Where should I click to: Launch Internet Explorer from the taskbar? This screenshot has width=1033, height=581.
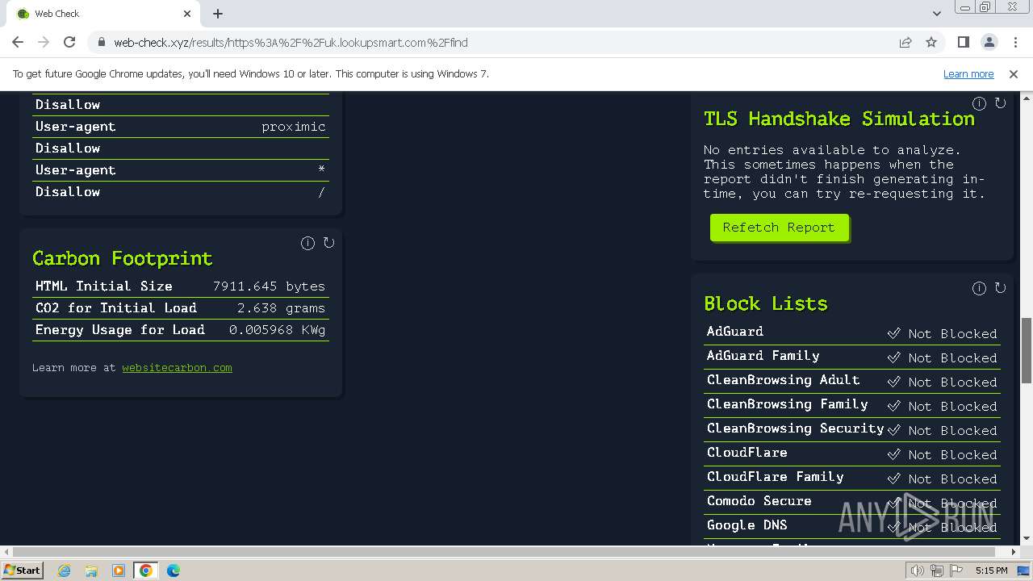65,571
